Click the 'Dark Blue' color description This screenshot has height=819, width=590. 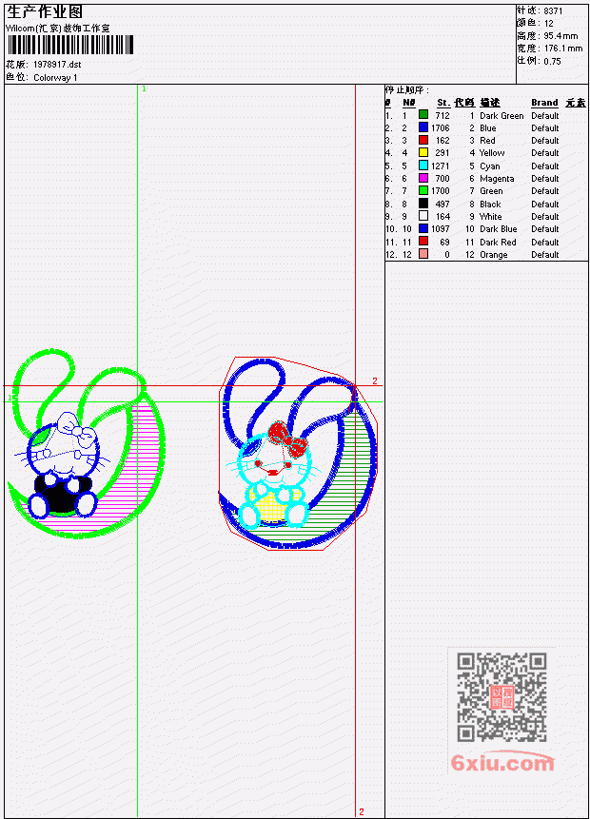(x=498, y=229)
